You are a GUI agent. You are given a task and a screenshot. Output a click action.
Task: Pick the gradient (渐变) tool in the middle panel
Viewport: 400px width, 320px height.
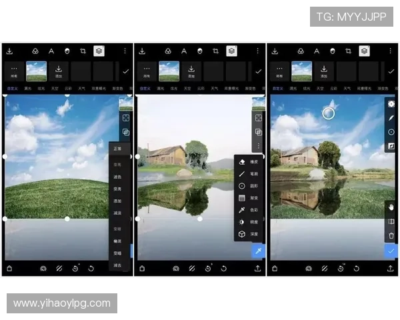(x=243, y=198)
